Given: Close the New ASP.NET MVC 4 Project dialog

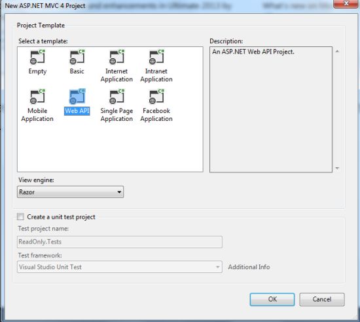Looking at the screenshot, I should [346, 3].
